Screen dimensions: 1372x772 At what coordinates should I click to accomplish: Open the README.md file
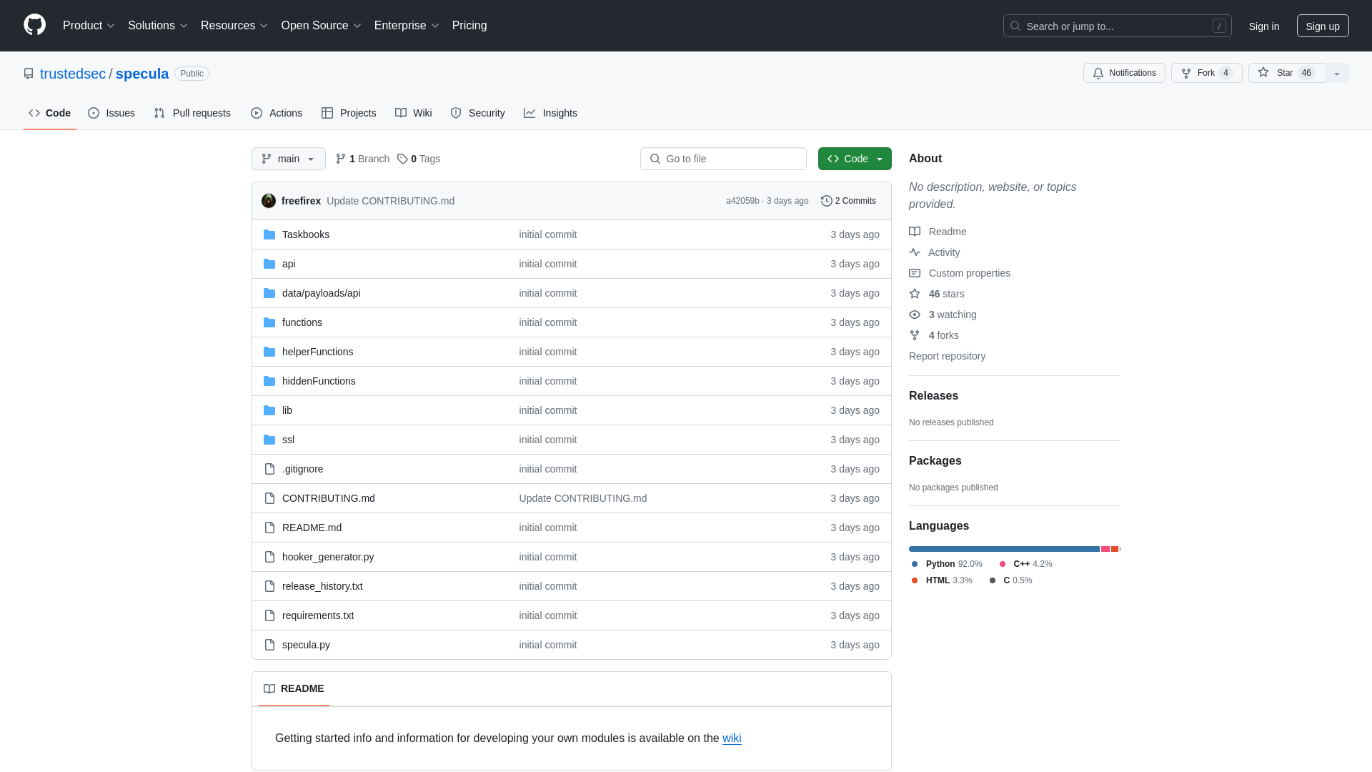(312, 527)
